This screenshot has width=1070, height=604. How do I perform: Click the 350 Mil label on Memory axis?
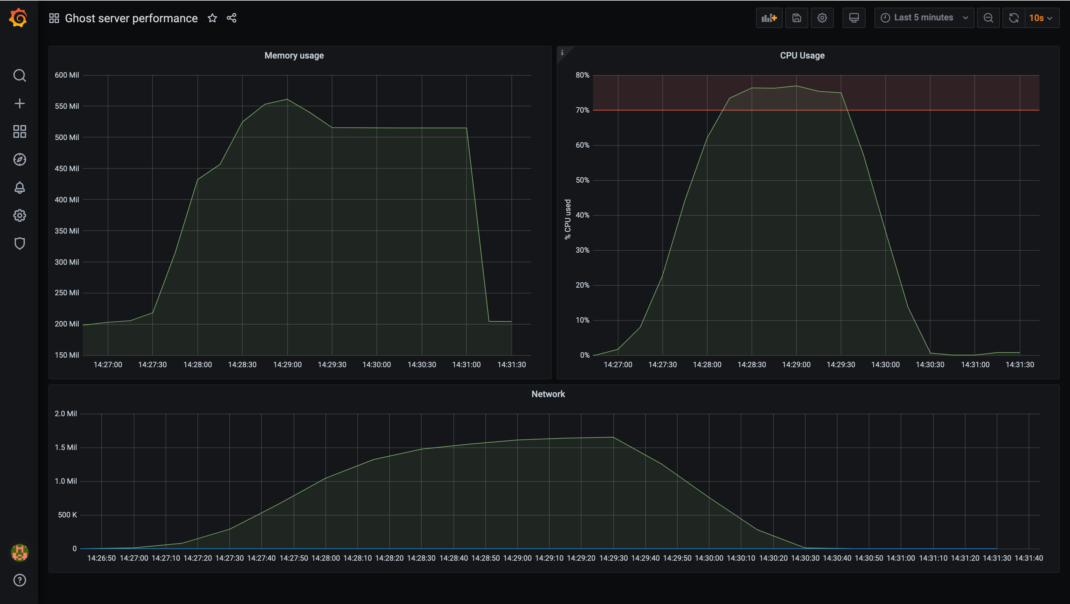coord(67,231)
